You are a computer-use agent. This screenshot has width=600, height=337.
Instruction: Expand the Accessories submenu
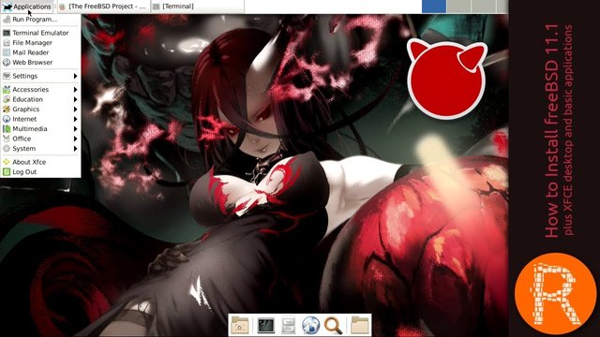40,90
